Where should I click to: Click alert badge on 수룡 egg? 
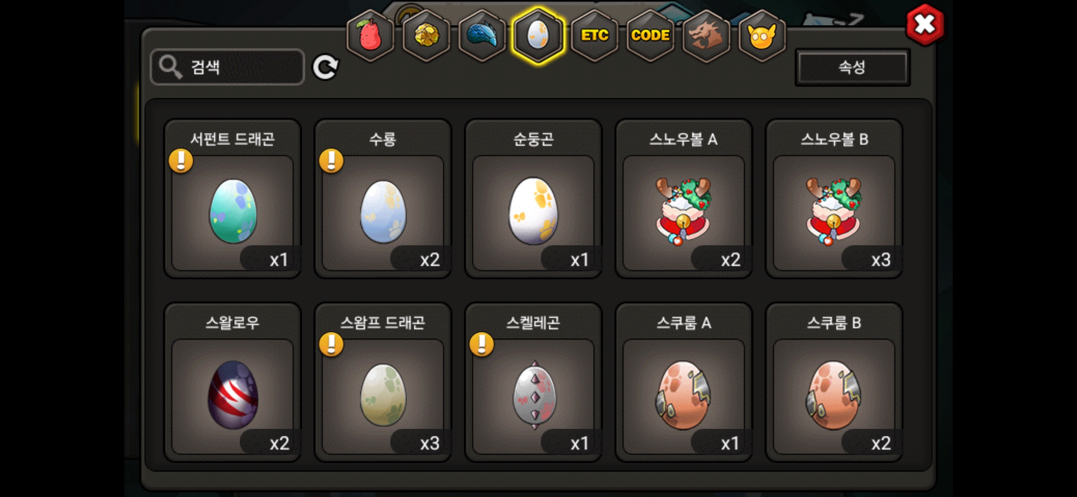coord(331,161)
